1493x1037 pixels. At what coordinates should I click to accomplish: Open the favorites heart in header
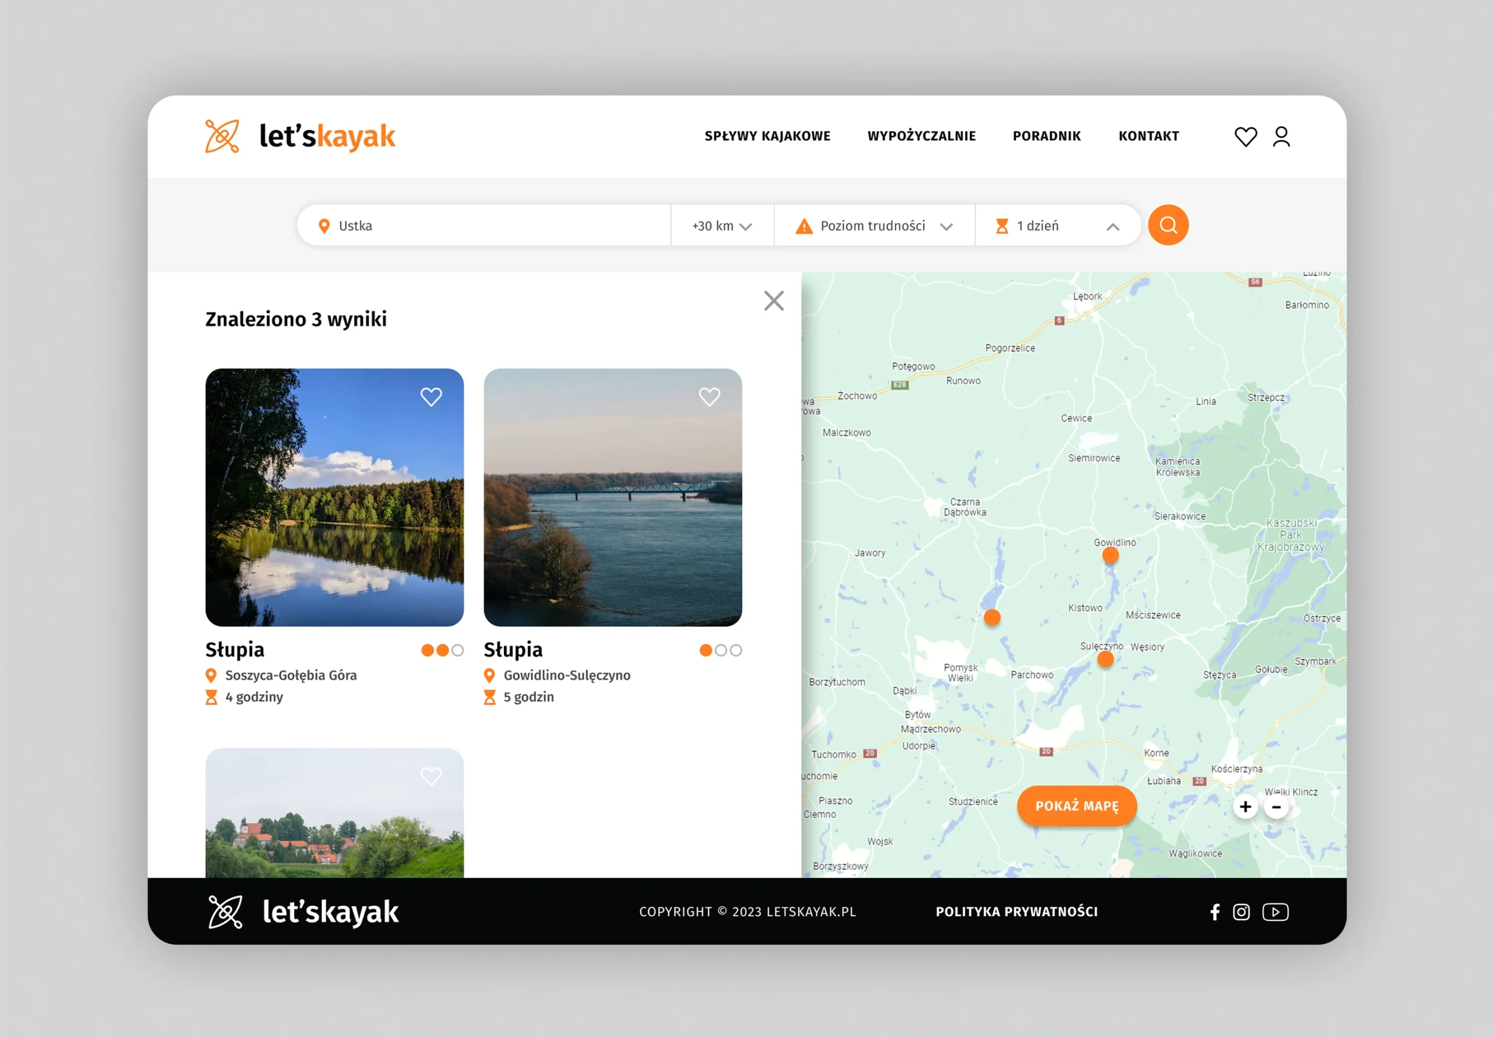tap(1245, 136)
